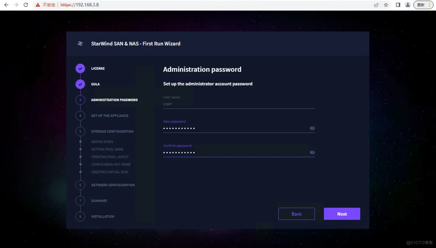436x248 pixels.
Task: Click the Administration password heading
Action: [202, 70]
